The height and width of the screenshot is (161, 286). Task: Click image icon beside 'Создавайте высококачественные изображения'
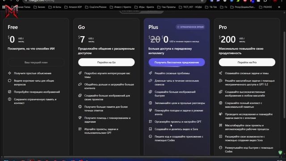coord(220,92)
